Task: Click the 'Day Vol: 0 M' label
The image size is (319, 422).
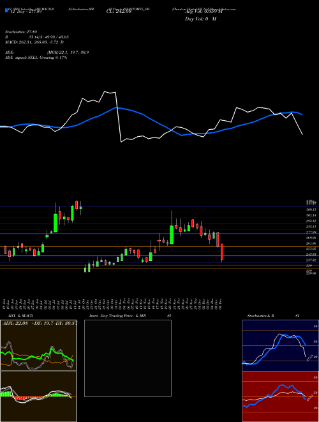Action: click(x=200, y=19)
